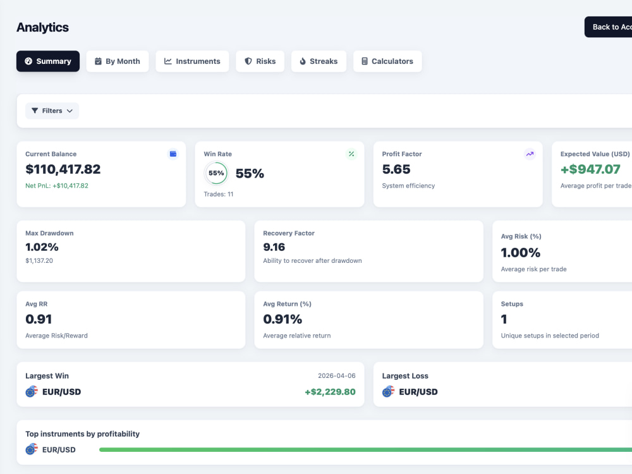
Task: Click the calculator icon on Calculators tab
Action: 365,61
